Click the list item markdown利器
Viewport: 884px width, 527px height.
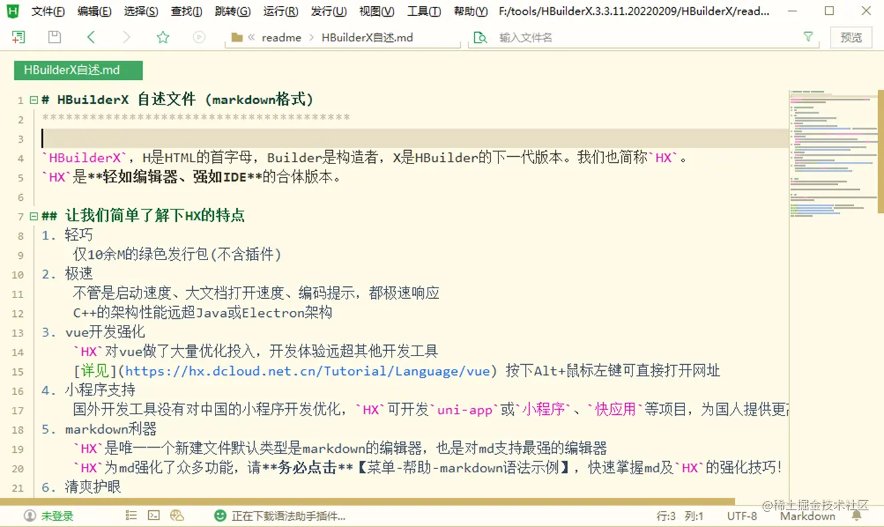[111, 429]
